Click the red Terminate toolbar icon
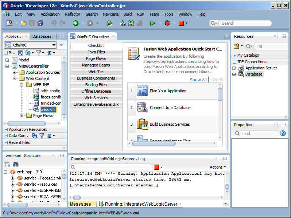 (x=181, y=23)
